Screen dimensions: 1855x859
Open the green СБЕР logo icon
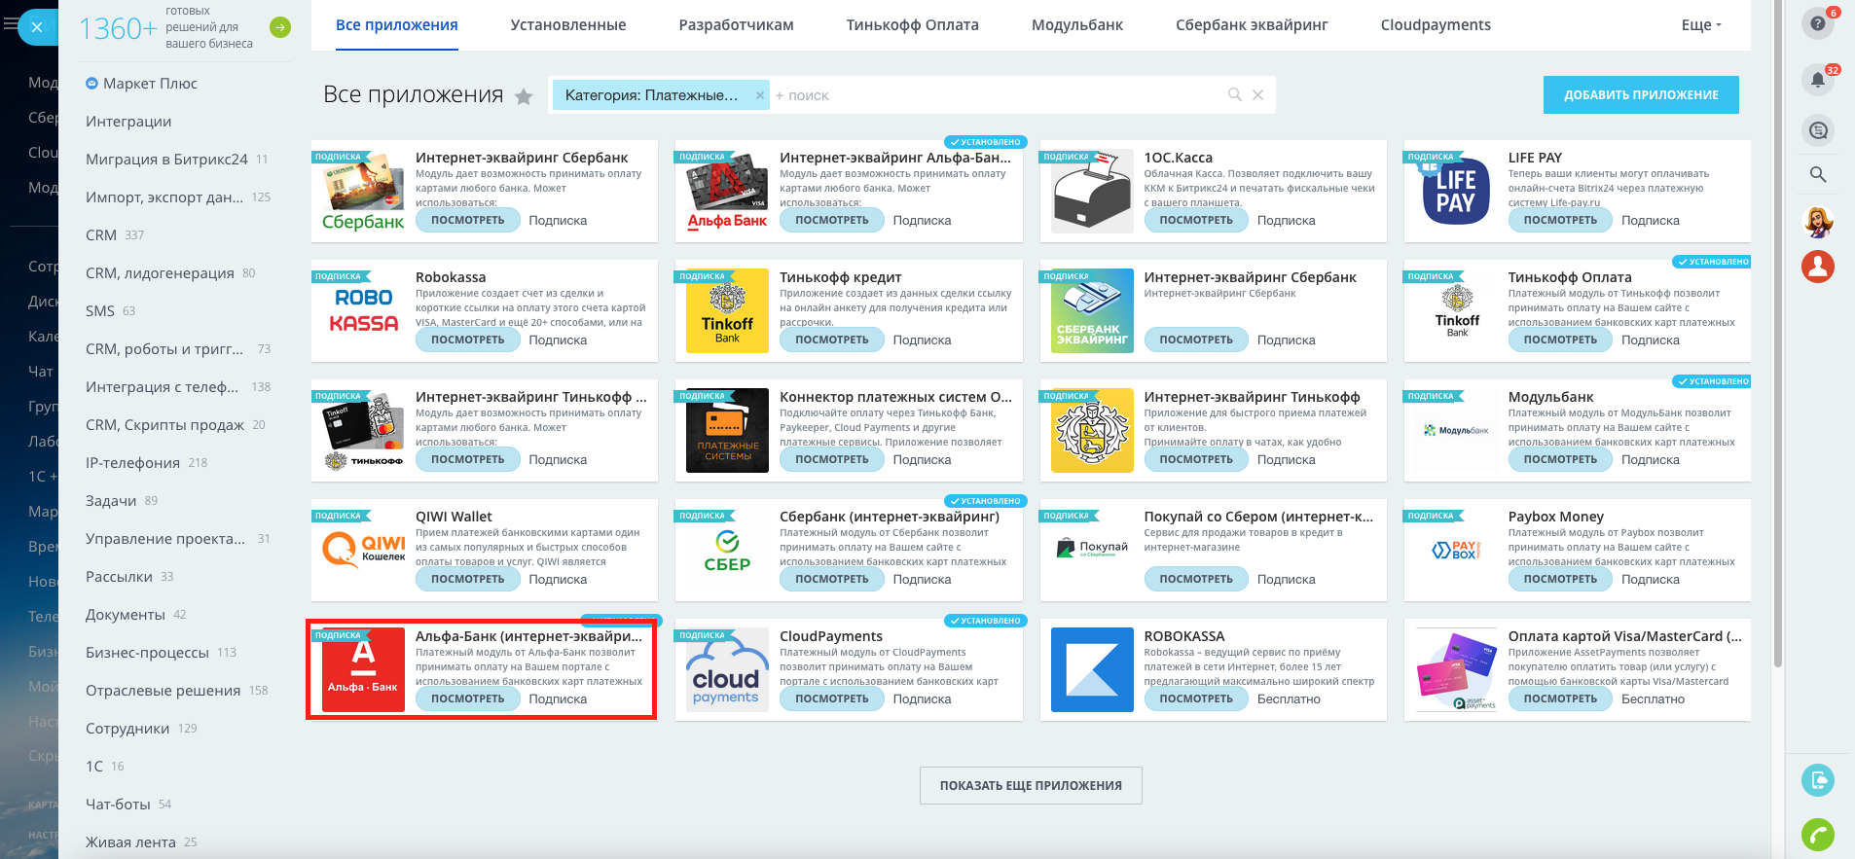[727, 551]
